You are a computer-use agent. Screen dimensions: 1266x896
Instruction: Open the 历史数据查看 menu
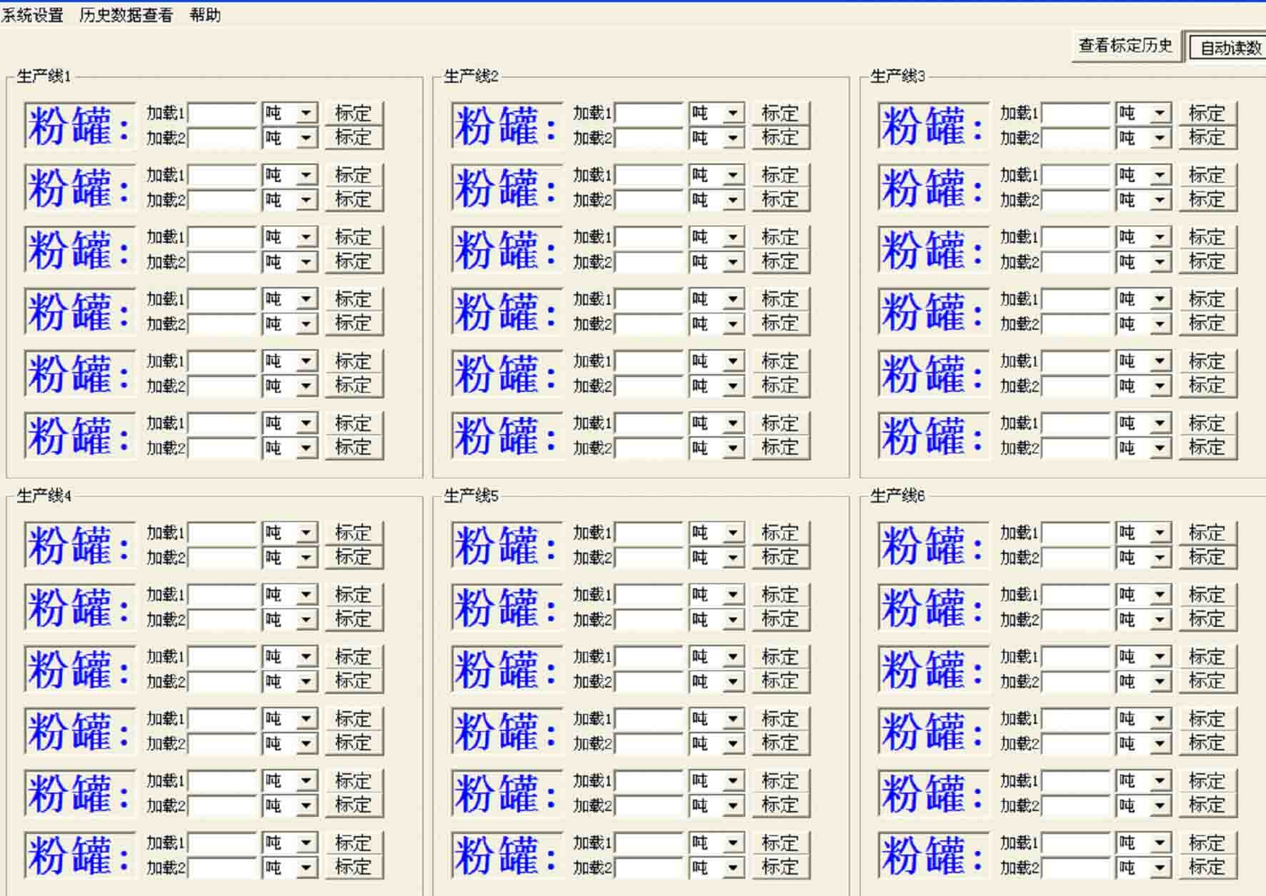(x=126, y=15)
